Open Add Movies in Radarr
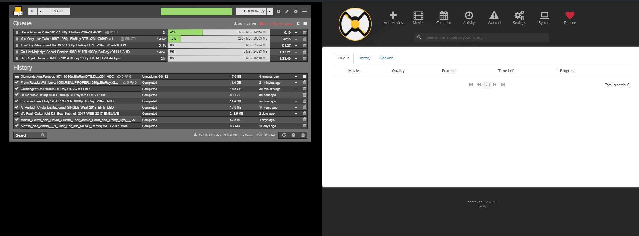Image resolution: width=639 pixels, height=236 pixels. (393, 18)
